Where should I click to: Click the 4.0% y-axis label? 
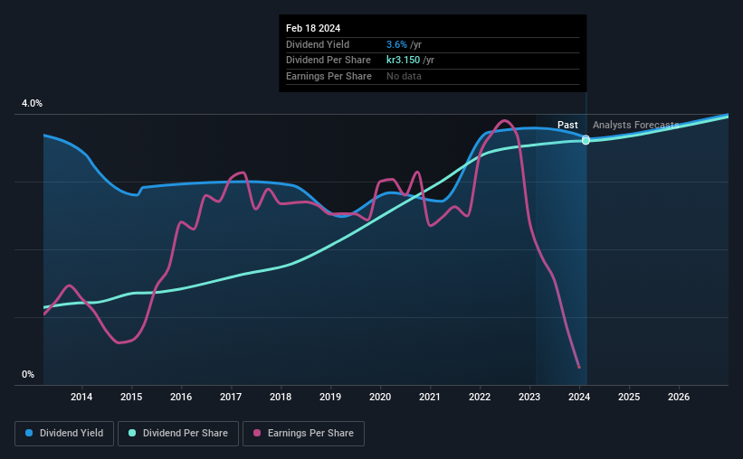pos(32,103)
